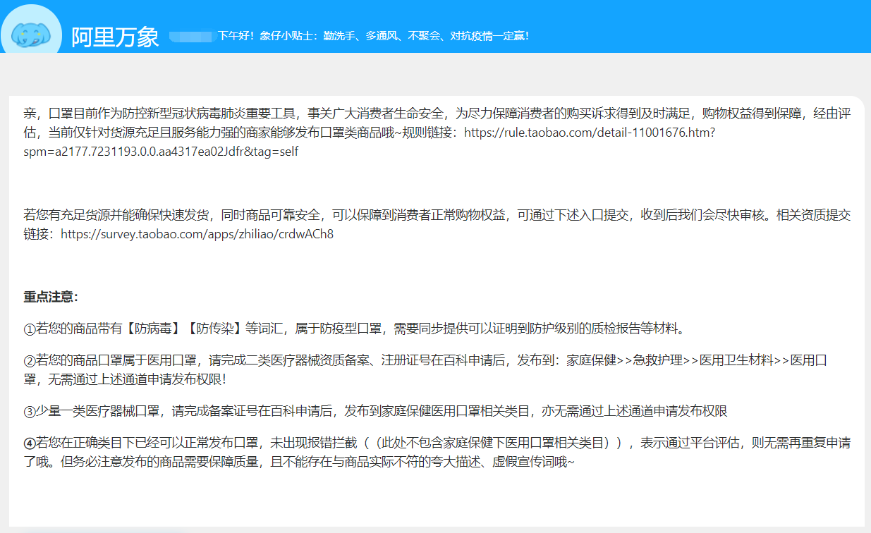Click the first paragraph about 口罩 sales policy
The image size is (871, 533).
tap(437, 133)
